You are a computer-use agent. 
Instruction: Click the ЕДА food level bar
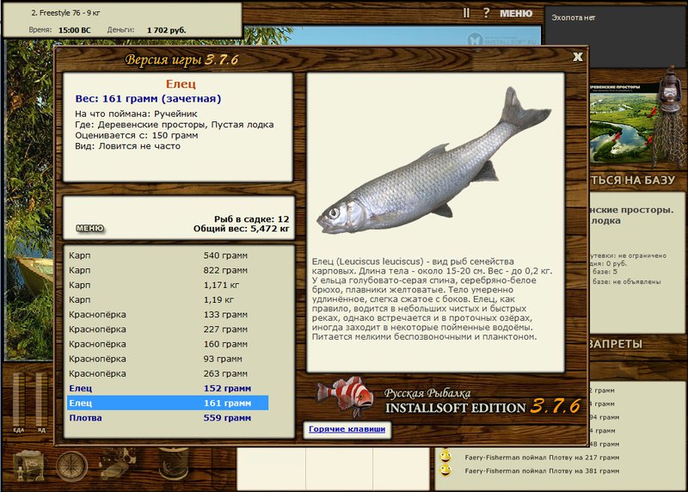[19, 400]
